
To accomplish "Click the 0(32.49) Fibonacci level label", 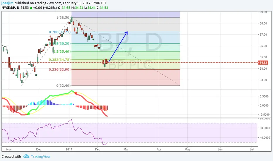I will pos(64,85).
